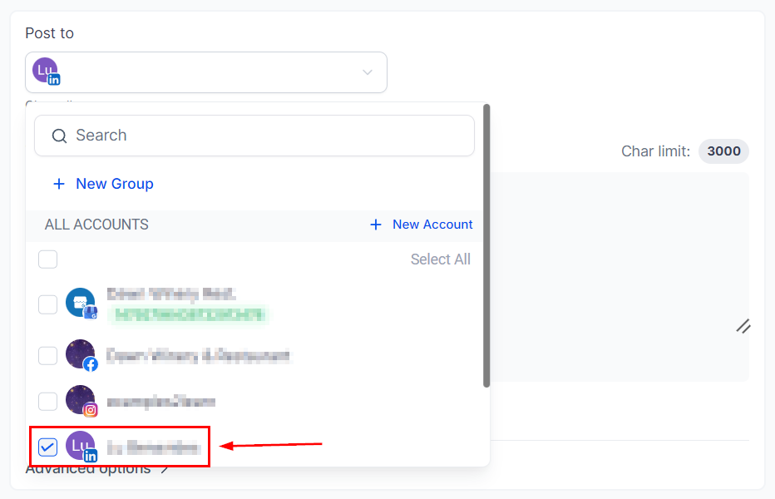Focus the Search accounts input field
The image size is (775, 499).
(266, 136)
